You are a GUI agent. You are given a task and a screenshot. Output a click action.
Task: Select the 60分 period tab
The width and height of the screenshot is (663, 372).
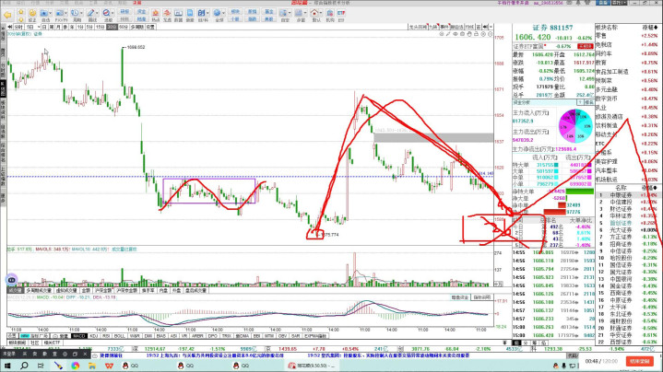tap(123, 27)
